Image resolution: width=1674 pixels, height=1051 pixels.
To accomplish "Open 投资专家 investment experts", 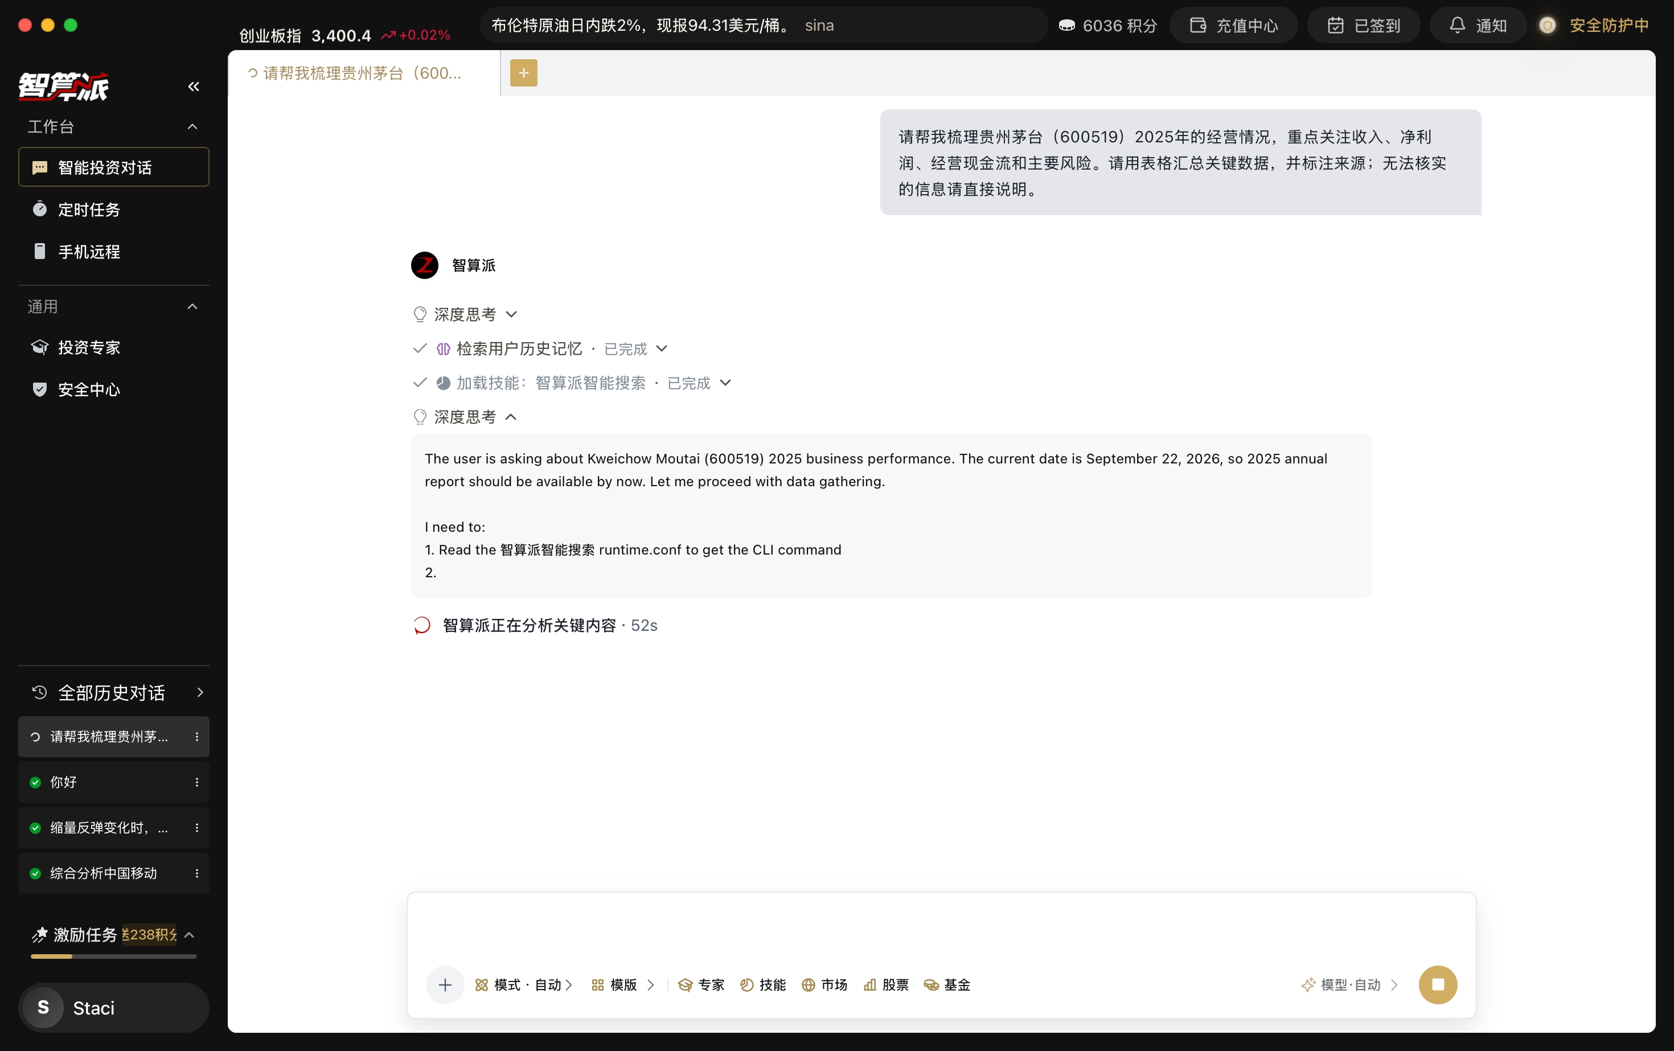I will click(x=113, y=347).
